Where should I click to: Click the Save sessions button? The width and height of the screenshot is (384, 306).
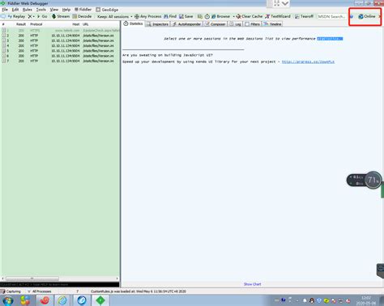click(x=186, y=16)
